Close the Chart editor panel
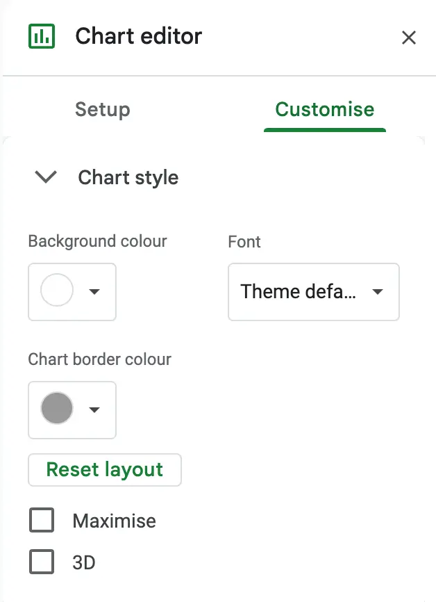Viewport: 436px width, 602px height. tap(410, 38)
